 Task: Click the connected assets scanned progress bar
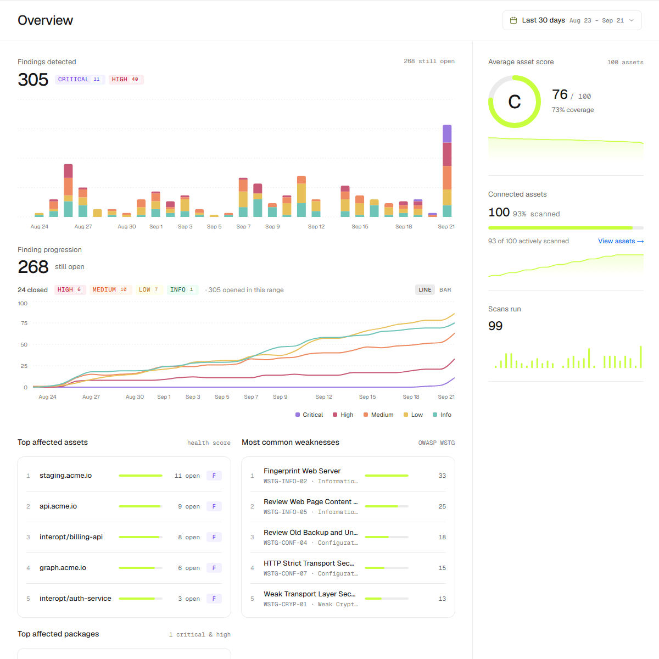(566, 227)
